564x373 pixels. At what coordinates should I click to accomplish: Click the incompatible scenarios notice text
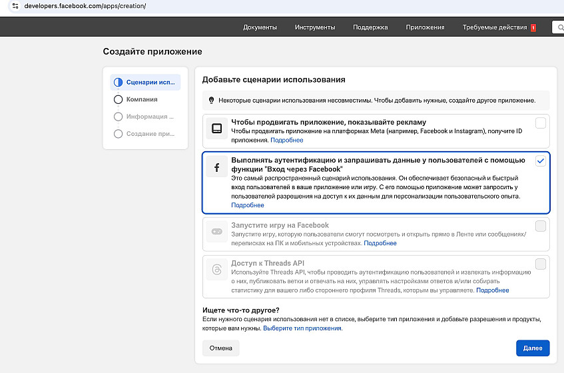click(x=377, y=101)
